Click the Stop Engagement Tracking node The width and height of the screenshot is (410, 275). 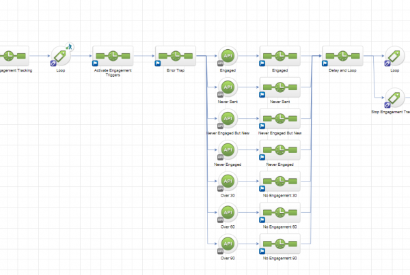pos(394,98)
